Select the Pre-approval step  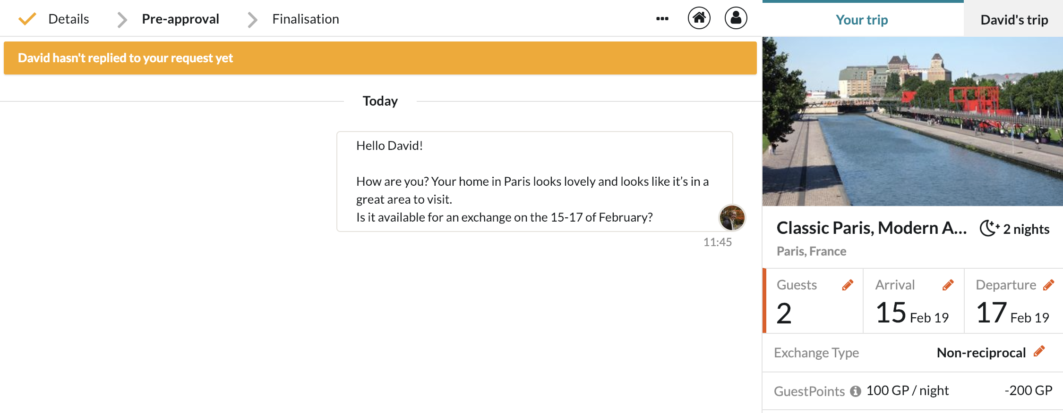point(180,19)
